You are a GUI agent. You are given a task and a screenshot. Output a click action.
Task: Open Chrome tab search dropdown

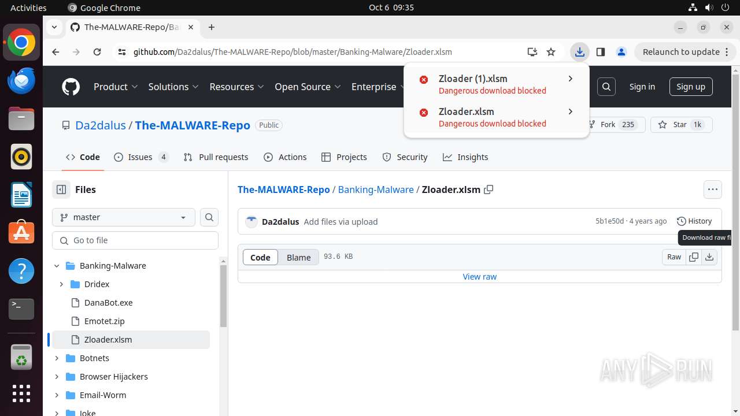(54, 27)
